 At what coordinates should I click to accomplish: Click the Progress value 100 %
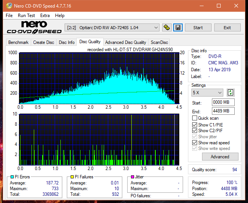[x=232, y=183]
